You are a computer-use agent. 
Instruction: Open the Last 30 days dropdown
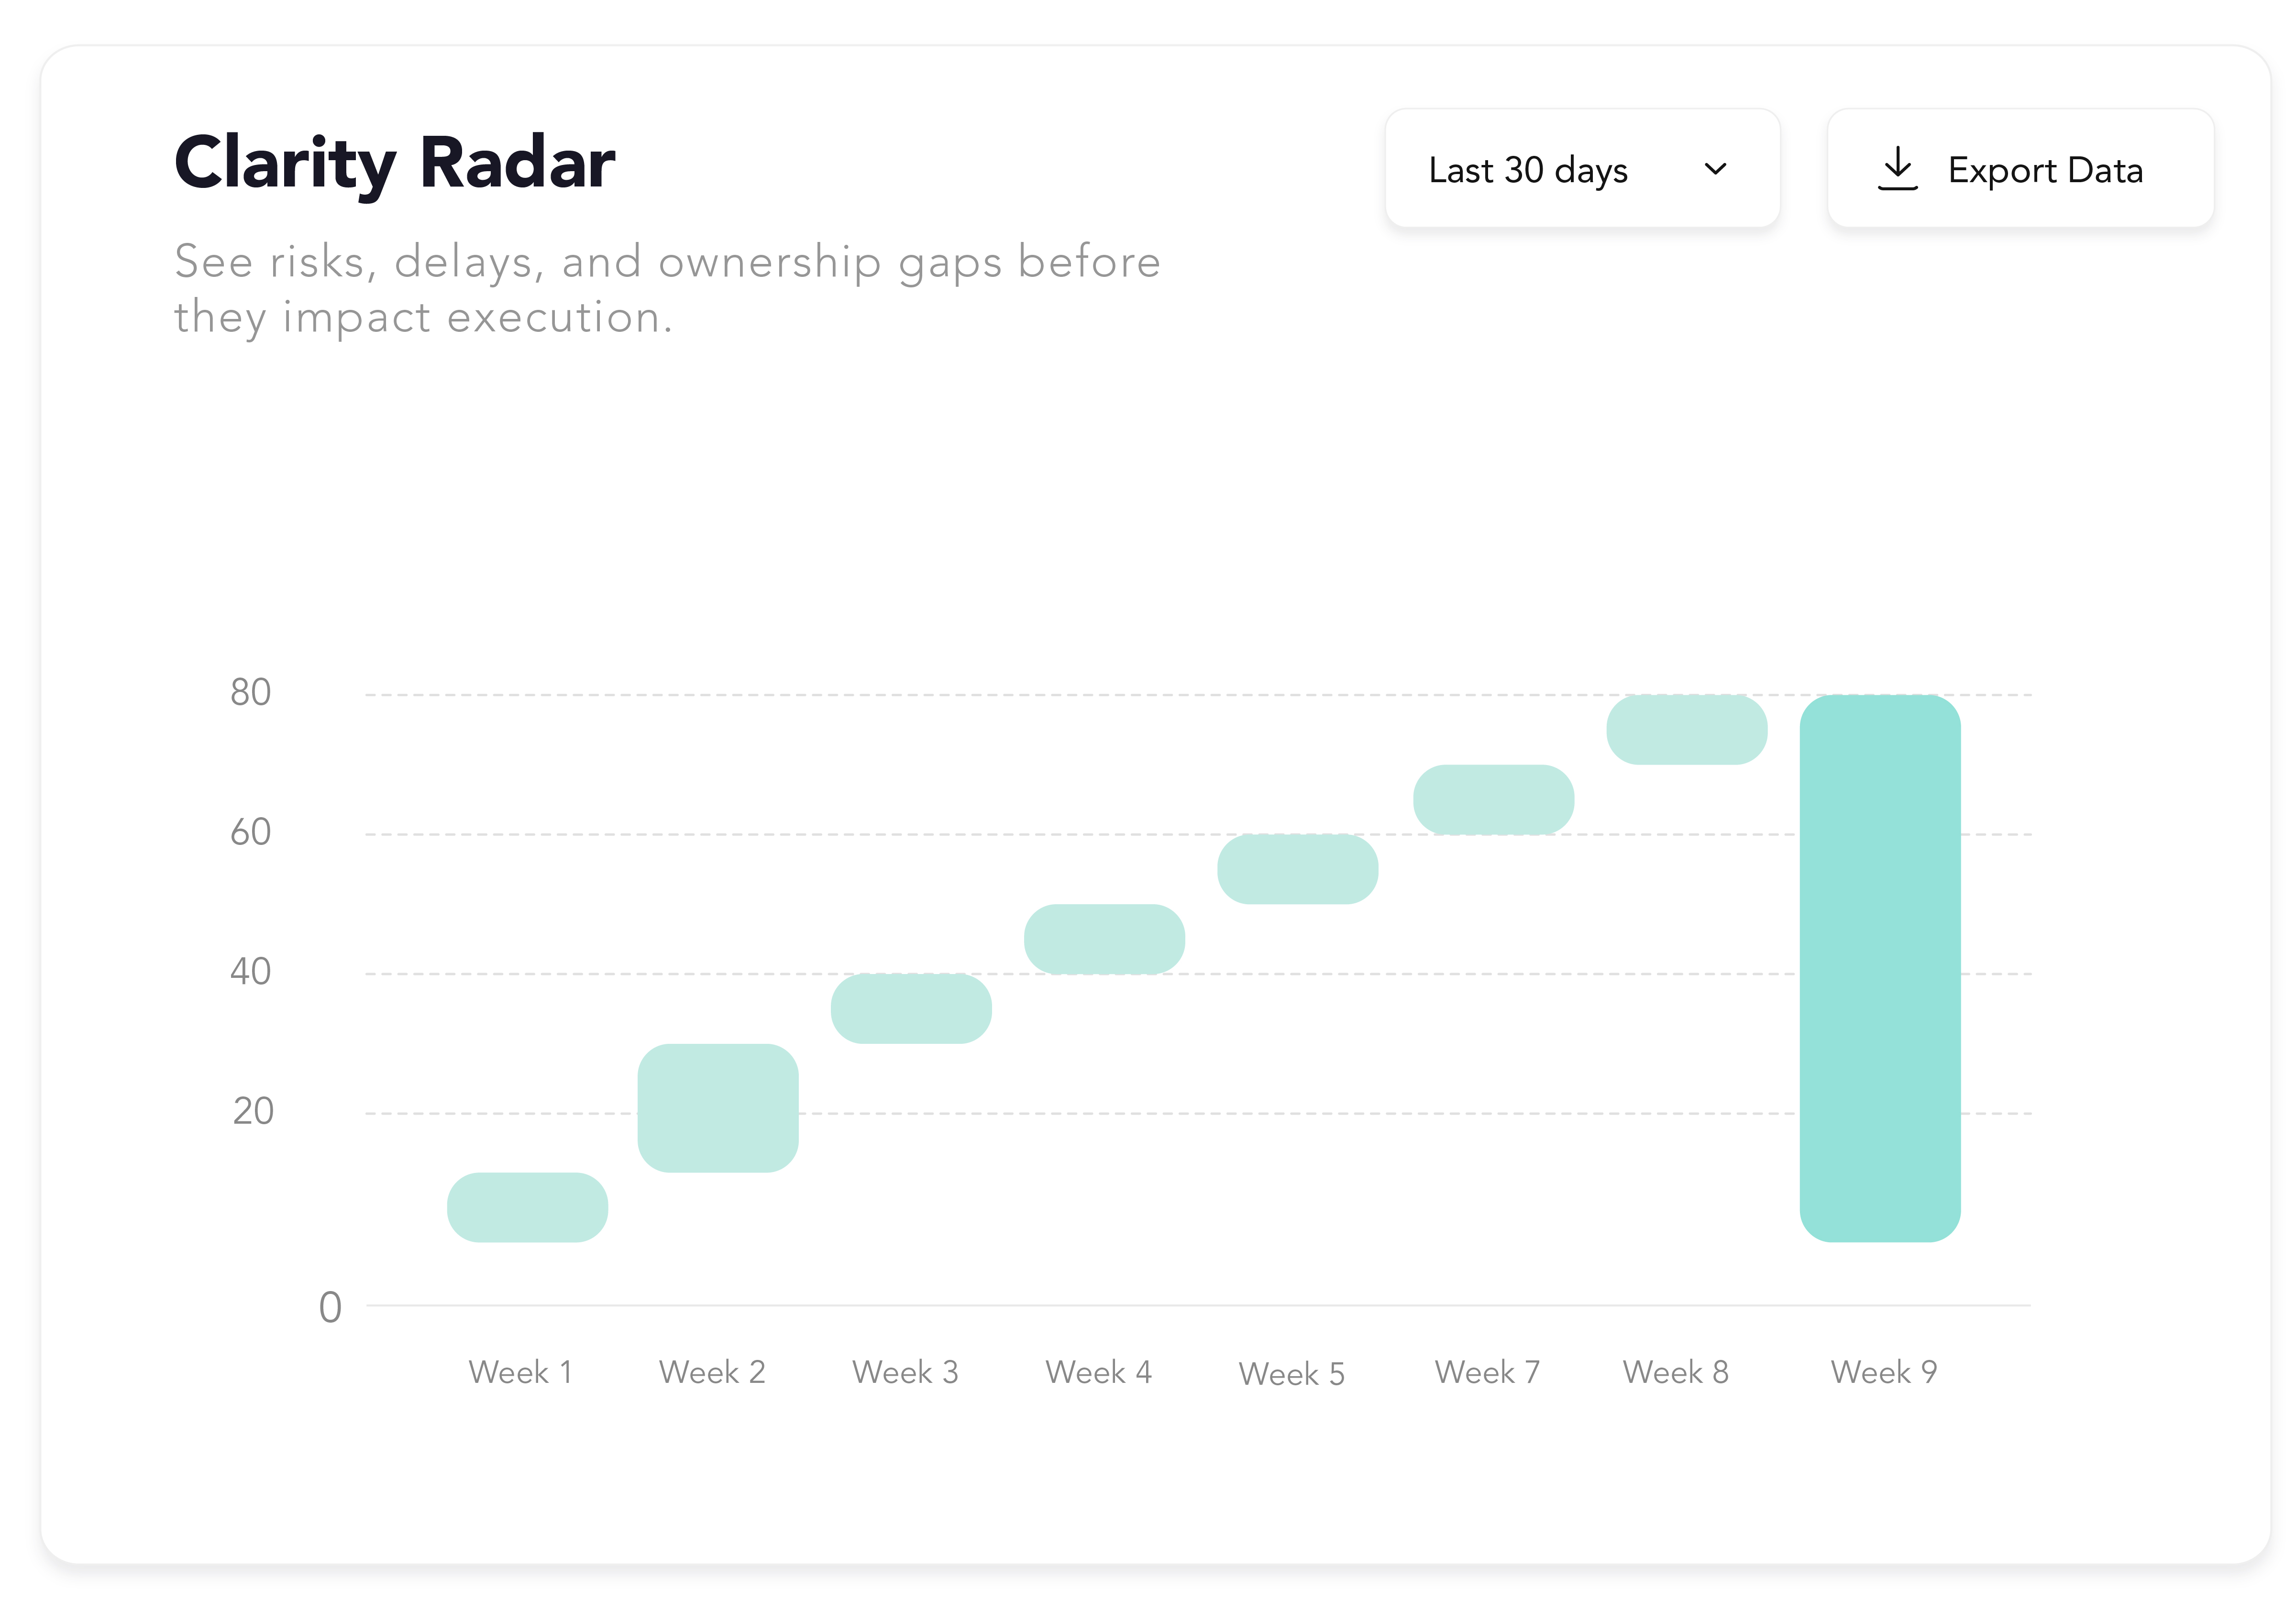[1581, 169]
